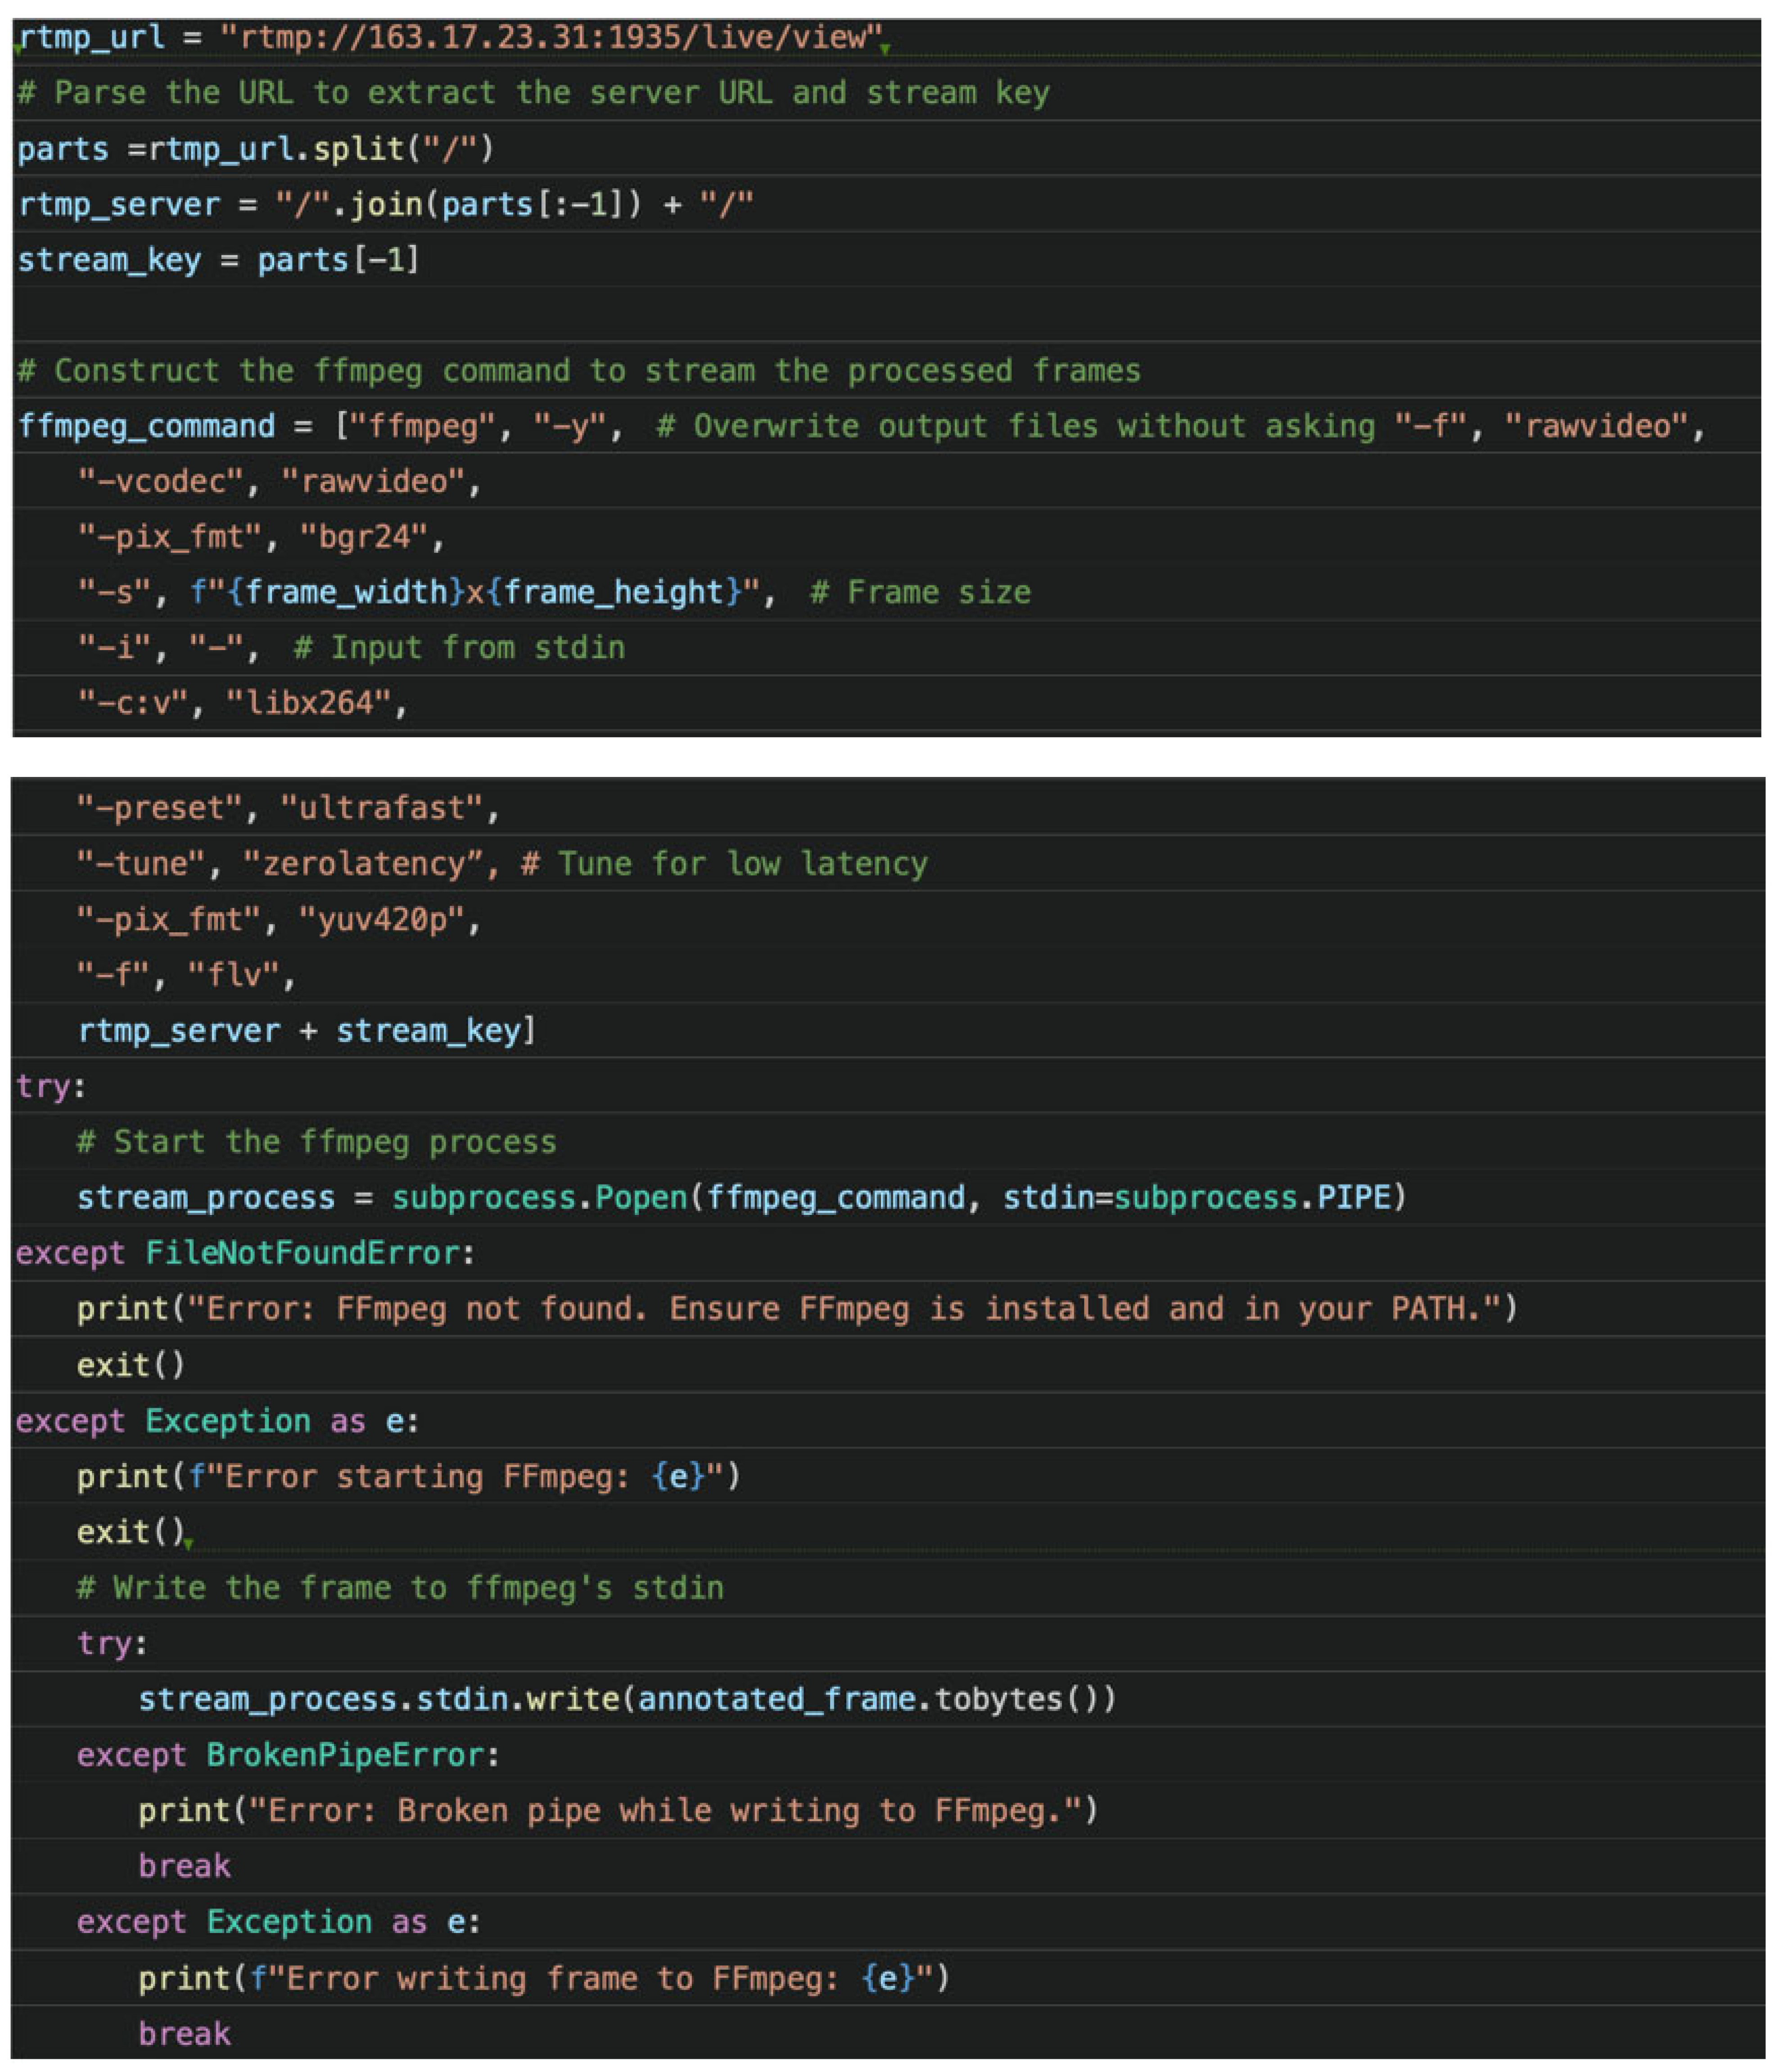Click the "yuv420p" string
Image resolution: width=1779 pixels, height=2072 pixels.
(x=382, y=920)
